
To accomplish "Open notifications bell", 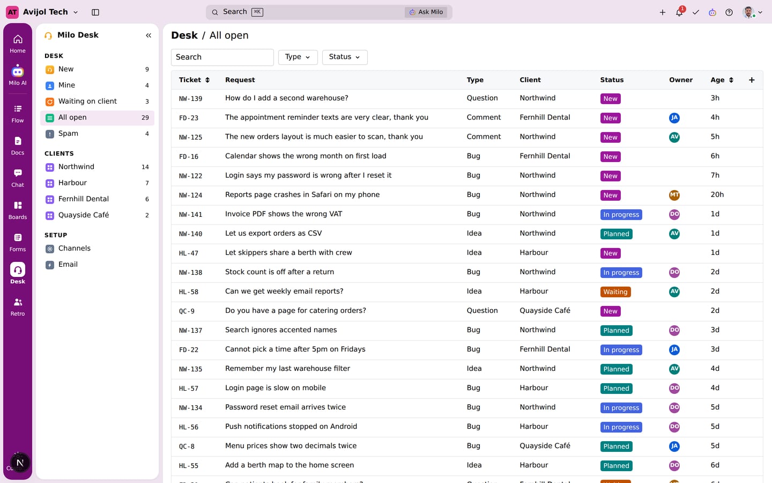I will pos(679,12).
